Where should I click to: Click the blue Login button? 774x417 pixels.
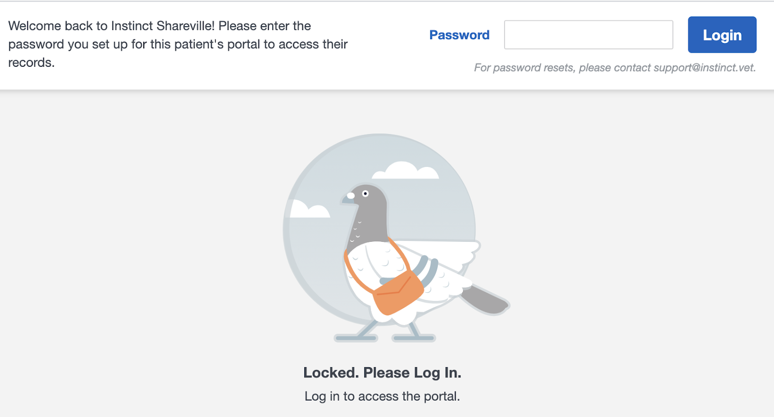722,35
